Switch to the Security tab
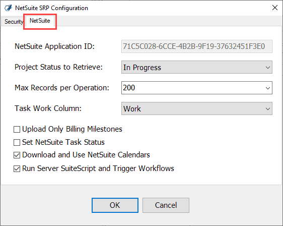 point(13,22)
